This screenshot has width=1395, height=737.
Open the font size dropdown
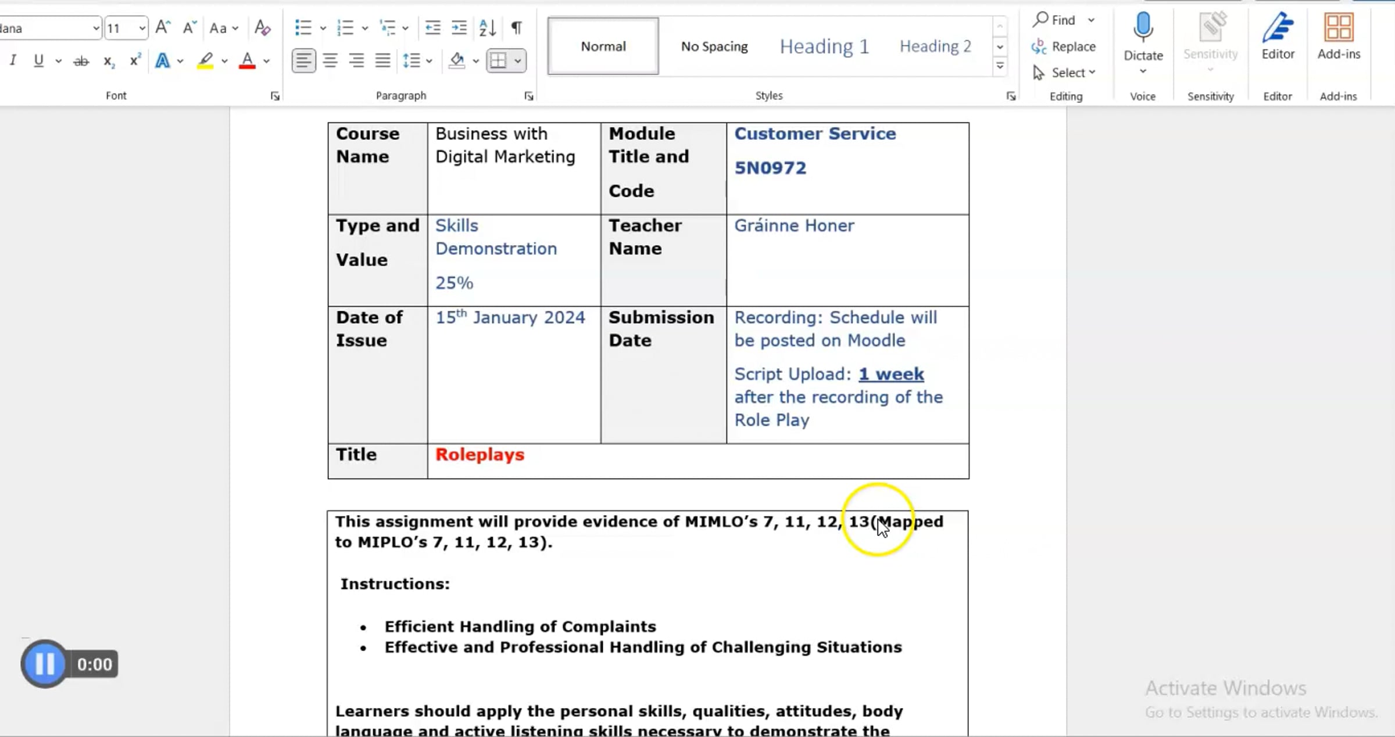(x=142, y=28)
